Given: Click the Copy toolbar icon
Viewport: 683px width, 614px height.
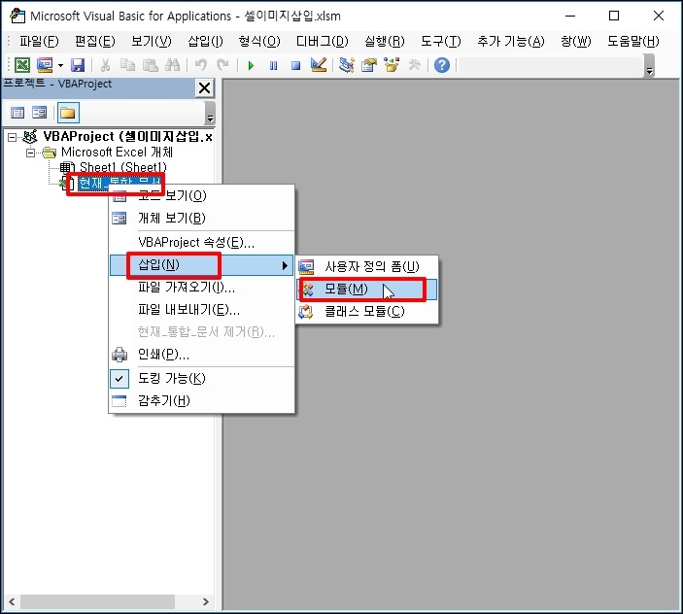Looking at the screenshot, I should 127,65.
